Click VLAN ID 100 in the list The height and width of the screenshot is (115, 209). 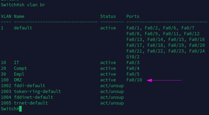point(5,80)
